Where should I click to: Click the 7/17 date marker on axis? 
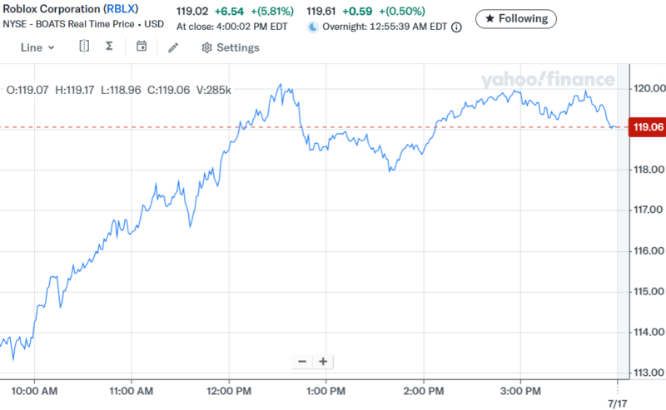(616, 401)
